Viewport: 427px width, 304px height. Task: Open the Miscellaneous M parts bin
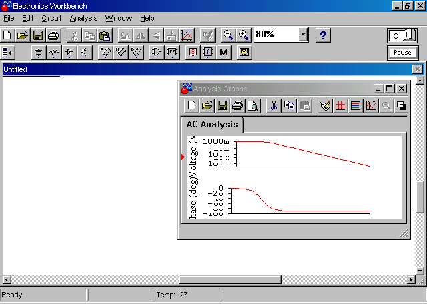click(224, 52)
